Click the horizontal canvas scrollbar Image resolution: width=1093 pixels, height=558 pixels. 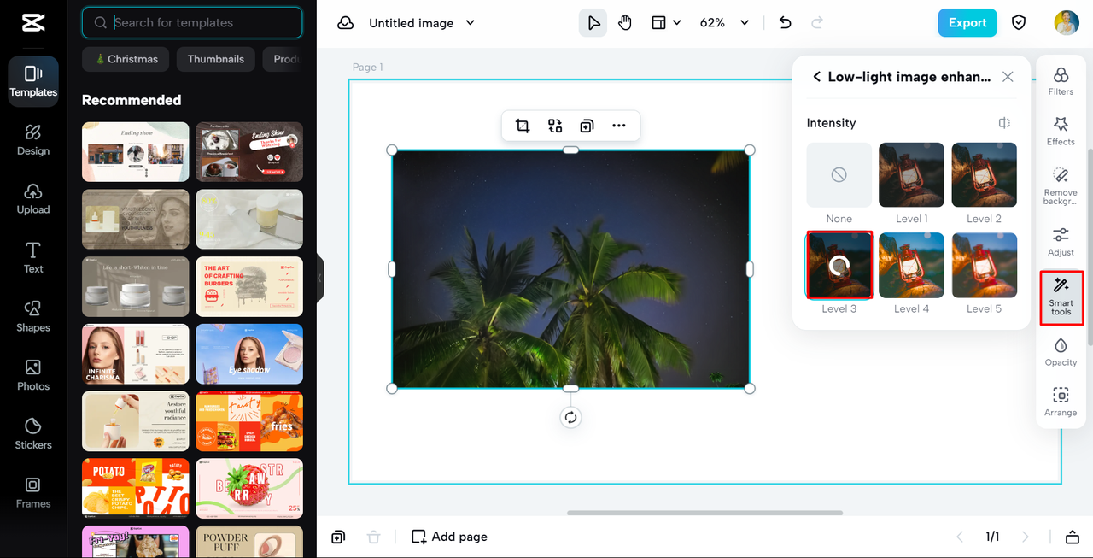pyautogui.click(x=704, y=513)
